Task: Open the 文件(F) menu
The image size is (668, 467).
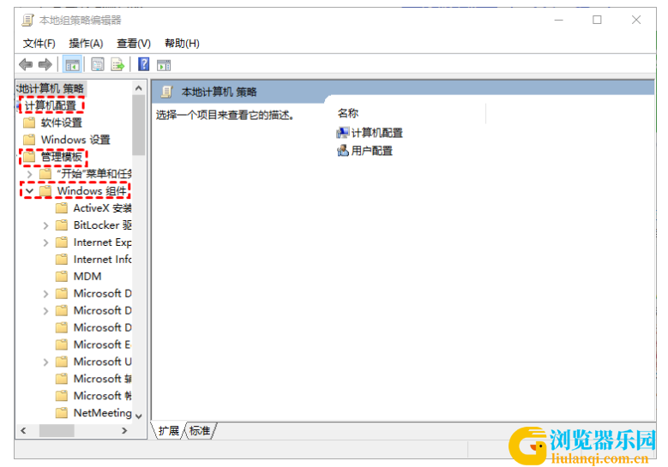Action: (39, 44)
